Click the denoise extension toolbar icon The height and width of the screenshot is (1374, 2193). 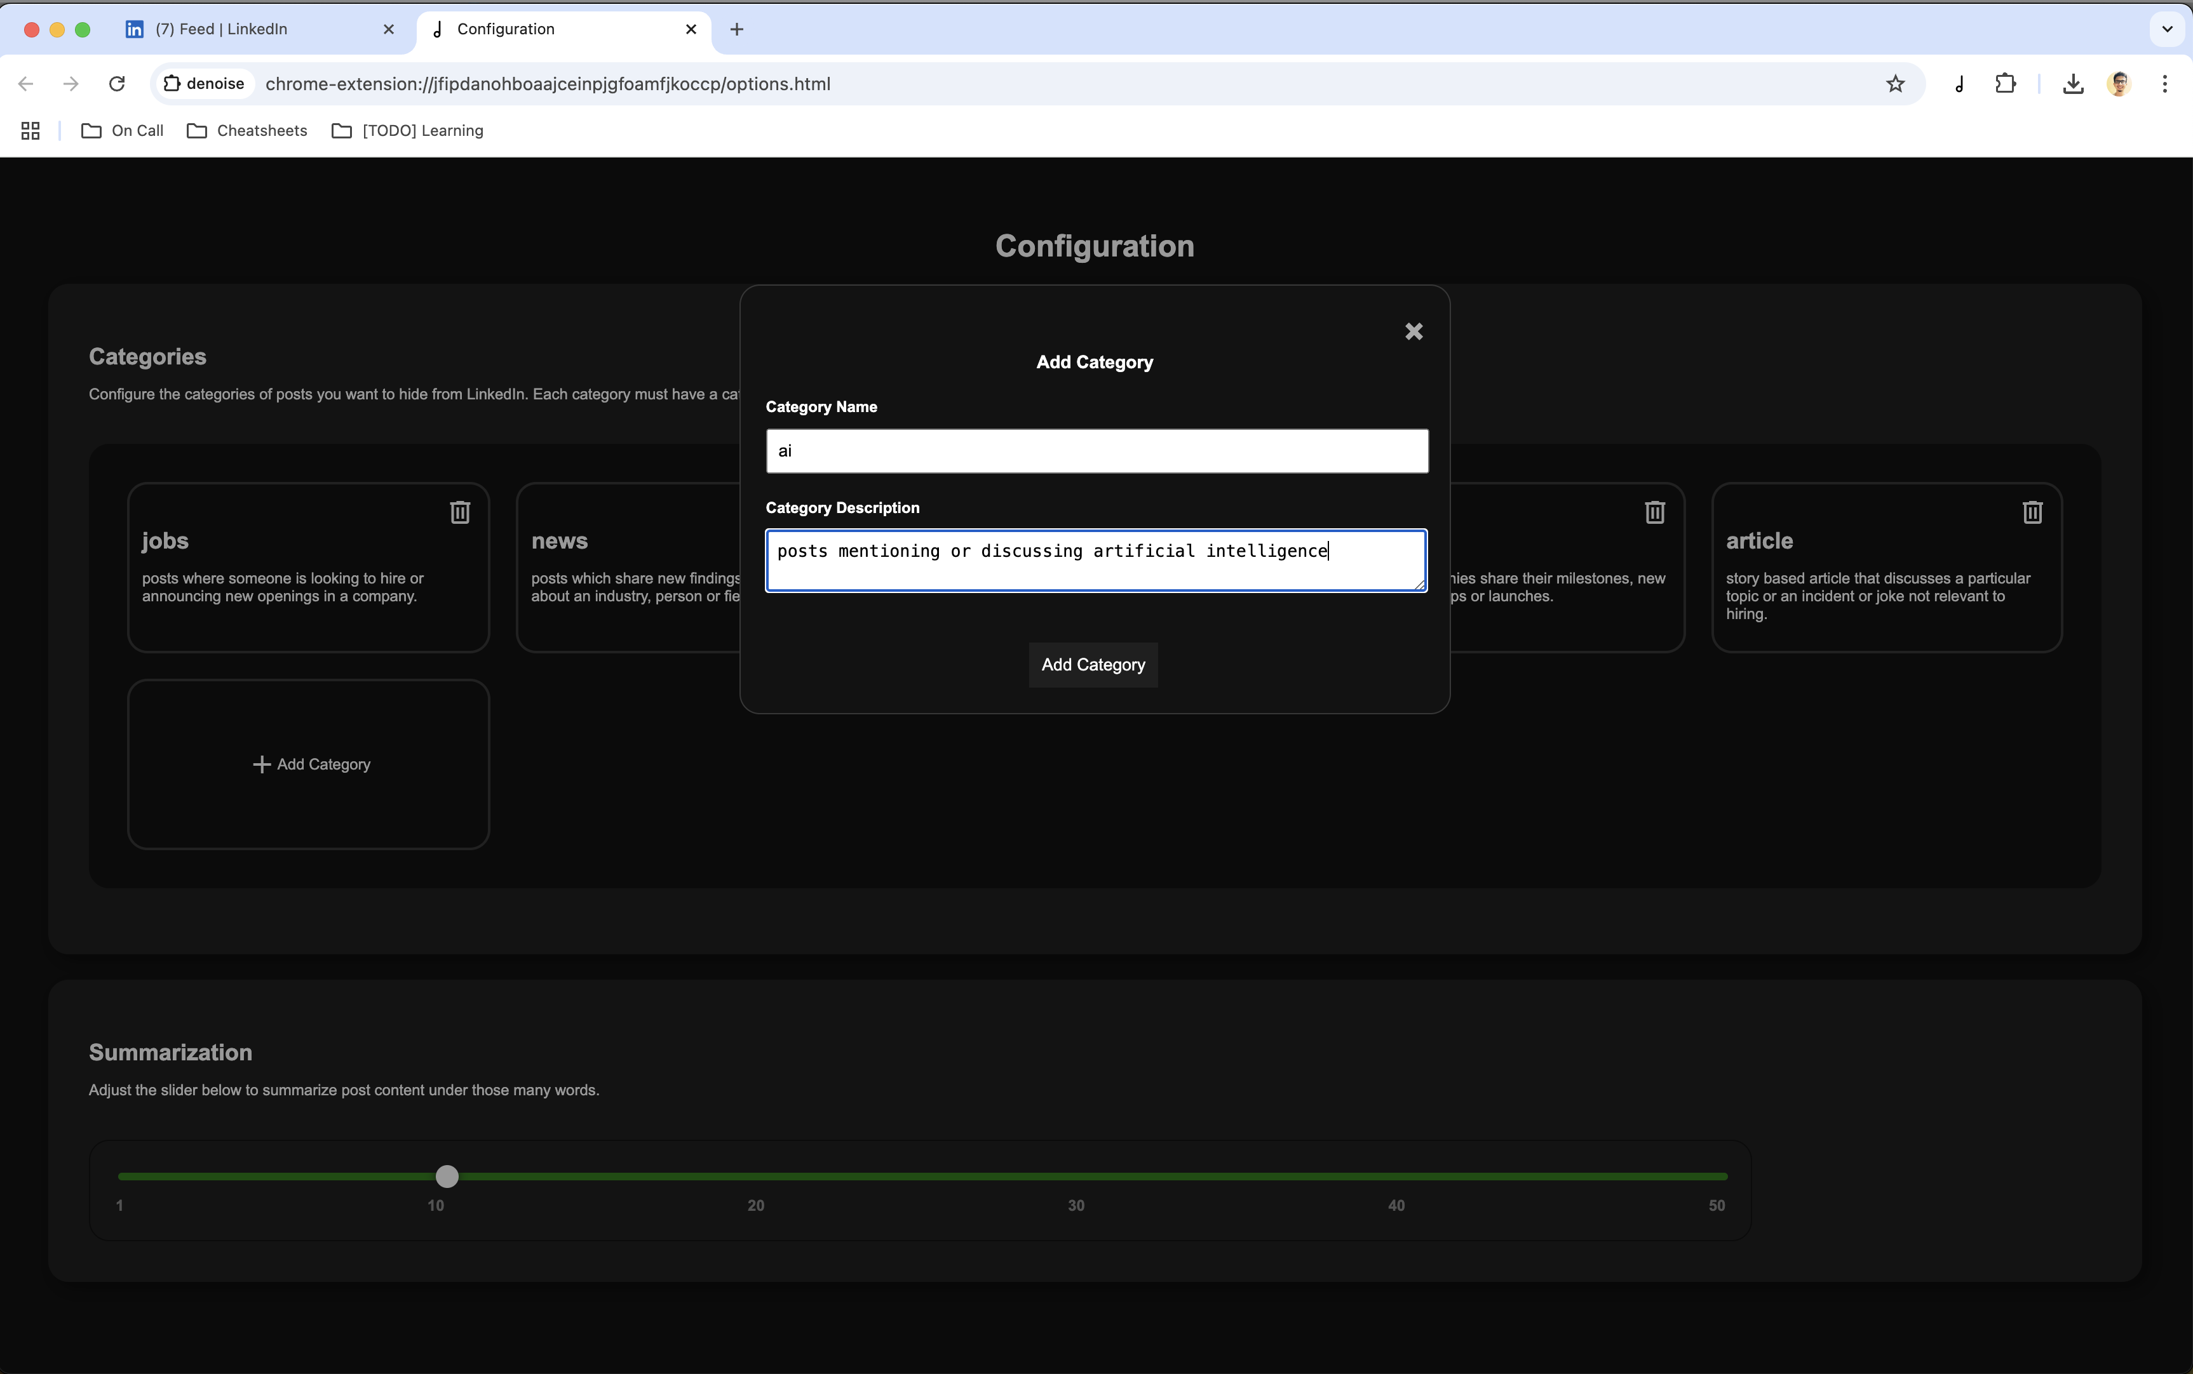[1959, 84]
